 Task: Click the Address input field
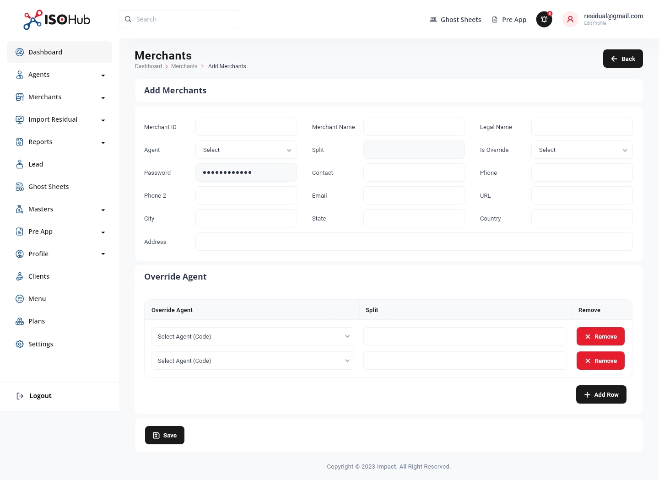click(414, 242)
